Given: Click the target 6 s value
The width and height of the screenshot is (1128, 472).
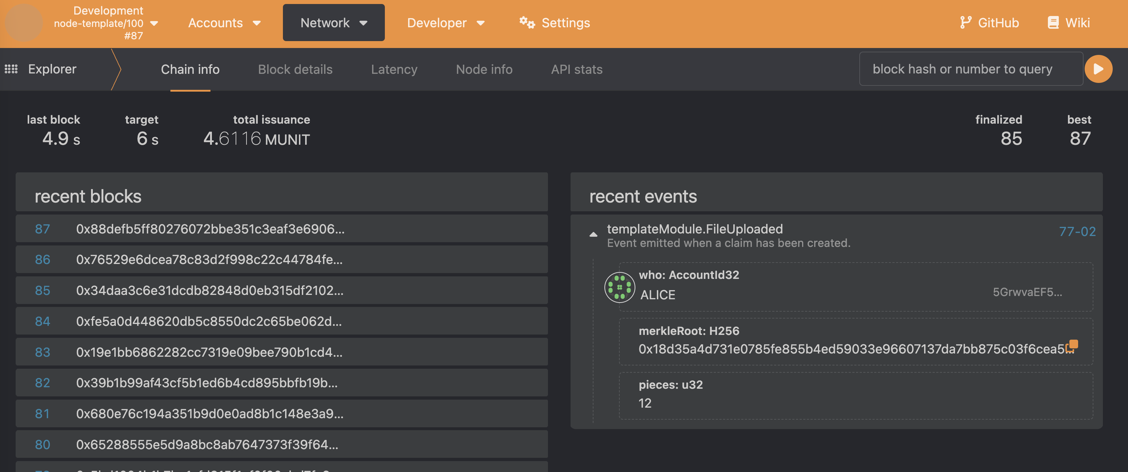Looking at the screenshot, I should (x=147, y=139).
